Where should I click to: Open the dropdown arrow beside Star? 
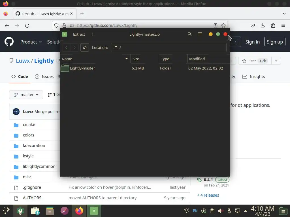tap(276, 61)
